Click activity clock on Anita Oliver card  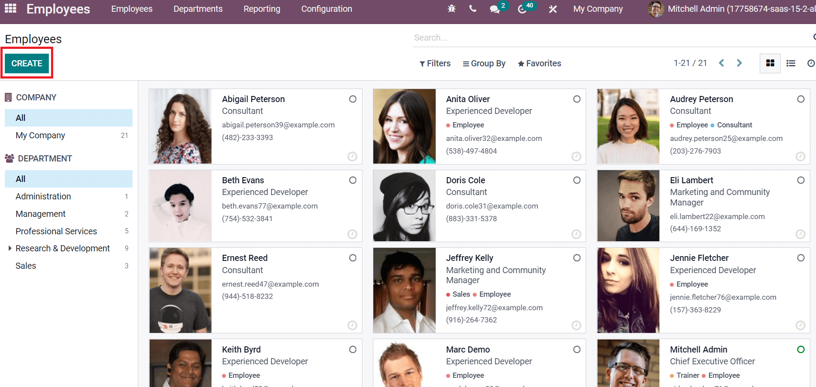577,156
